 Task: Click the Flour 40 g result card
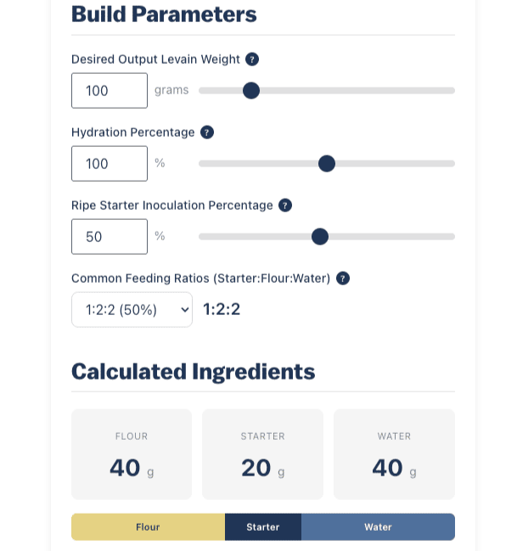click(132, 454)
